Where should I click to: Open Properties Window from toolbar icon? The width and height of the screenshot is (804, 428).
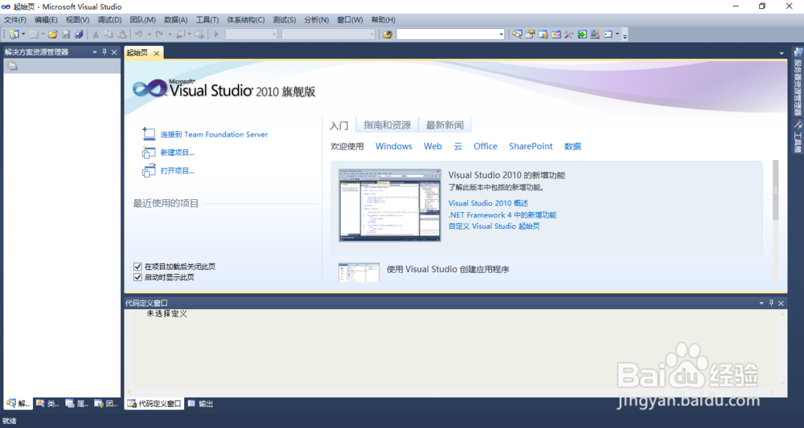530,35
